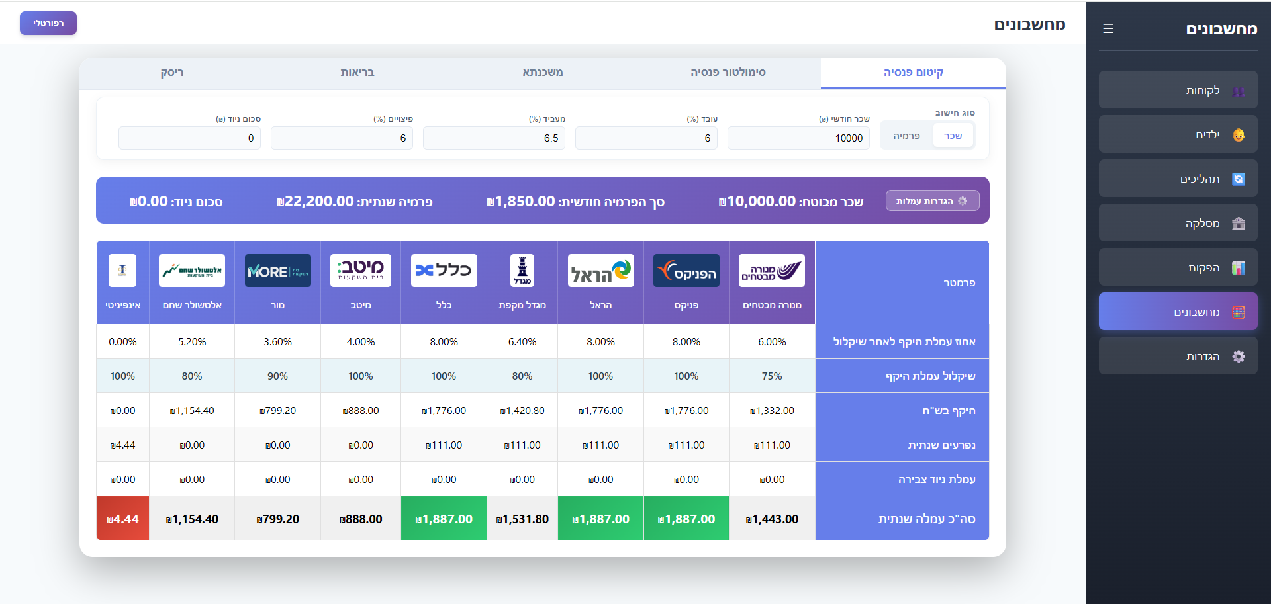
Task: Click the הראל company logo
Action: pos(601,271)
